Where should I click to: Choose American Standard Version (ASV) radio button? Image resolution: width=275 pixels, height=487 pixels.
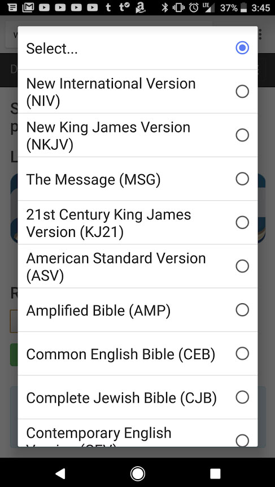pyautogui.click(x=242, y=266)
